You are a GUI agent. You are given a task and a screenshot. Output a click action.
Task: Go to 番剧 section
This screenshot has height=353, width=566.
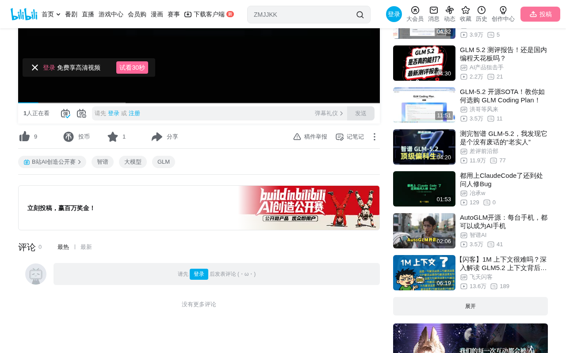click(x=71, y=14)
